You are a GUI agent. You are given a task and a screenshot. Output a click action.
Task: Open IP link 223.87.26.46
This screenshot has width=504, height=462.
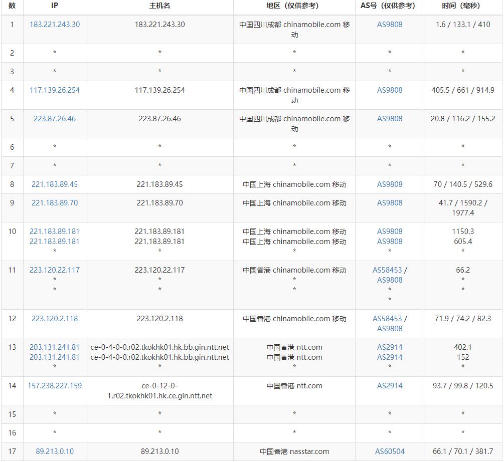pos(55,119)
